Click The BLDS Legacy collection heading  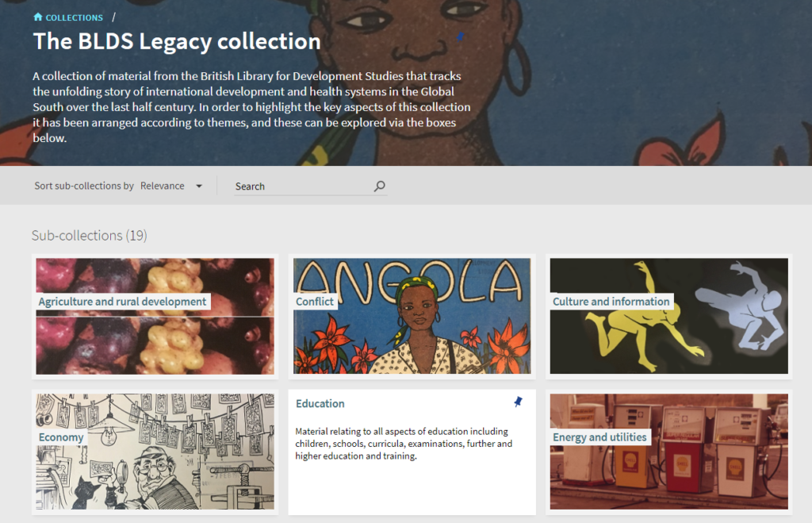pyautogui.click(x=177, y=41)
